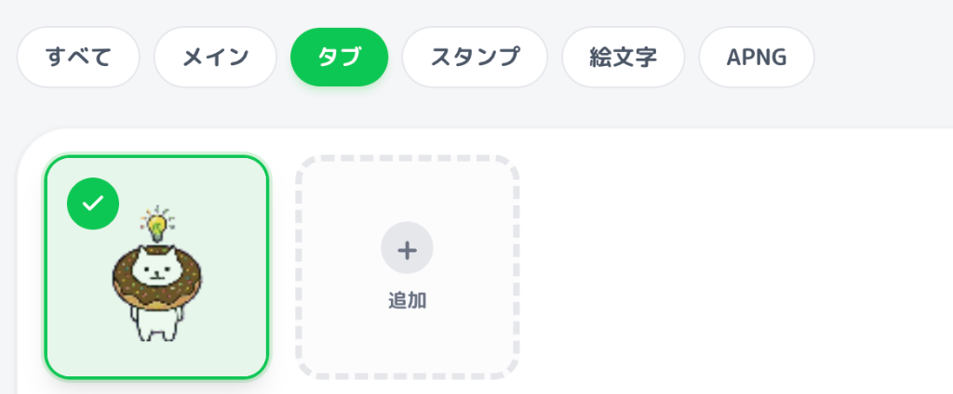Show all items with the すべて filter
This screenshot has height=394, width=953.
[78, 57]
